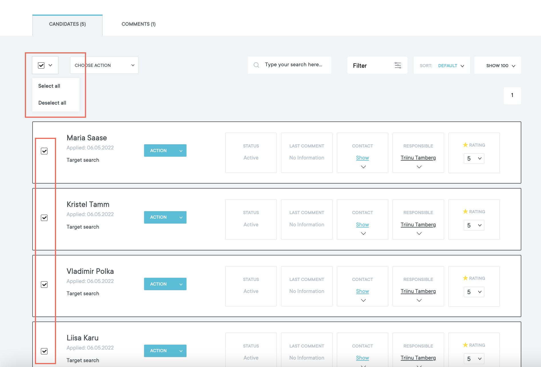The height and width of the screenshot is (367, 541).
Task: Click Action button for Vladimir Polka
Action: [x=165, y=284]
